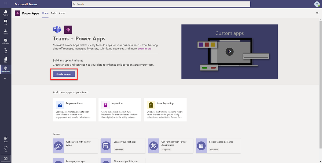Image resolution: width=322 pixels, height=163 pixels.
Task: Open Files in the sidebar
Action: click(6, 60)
